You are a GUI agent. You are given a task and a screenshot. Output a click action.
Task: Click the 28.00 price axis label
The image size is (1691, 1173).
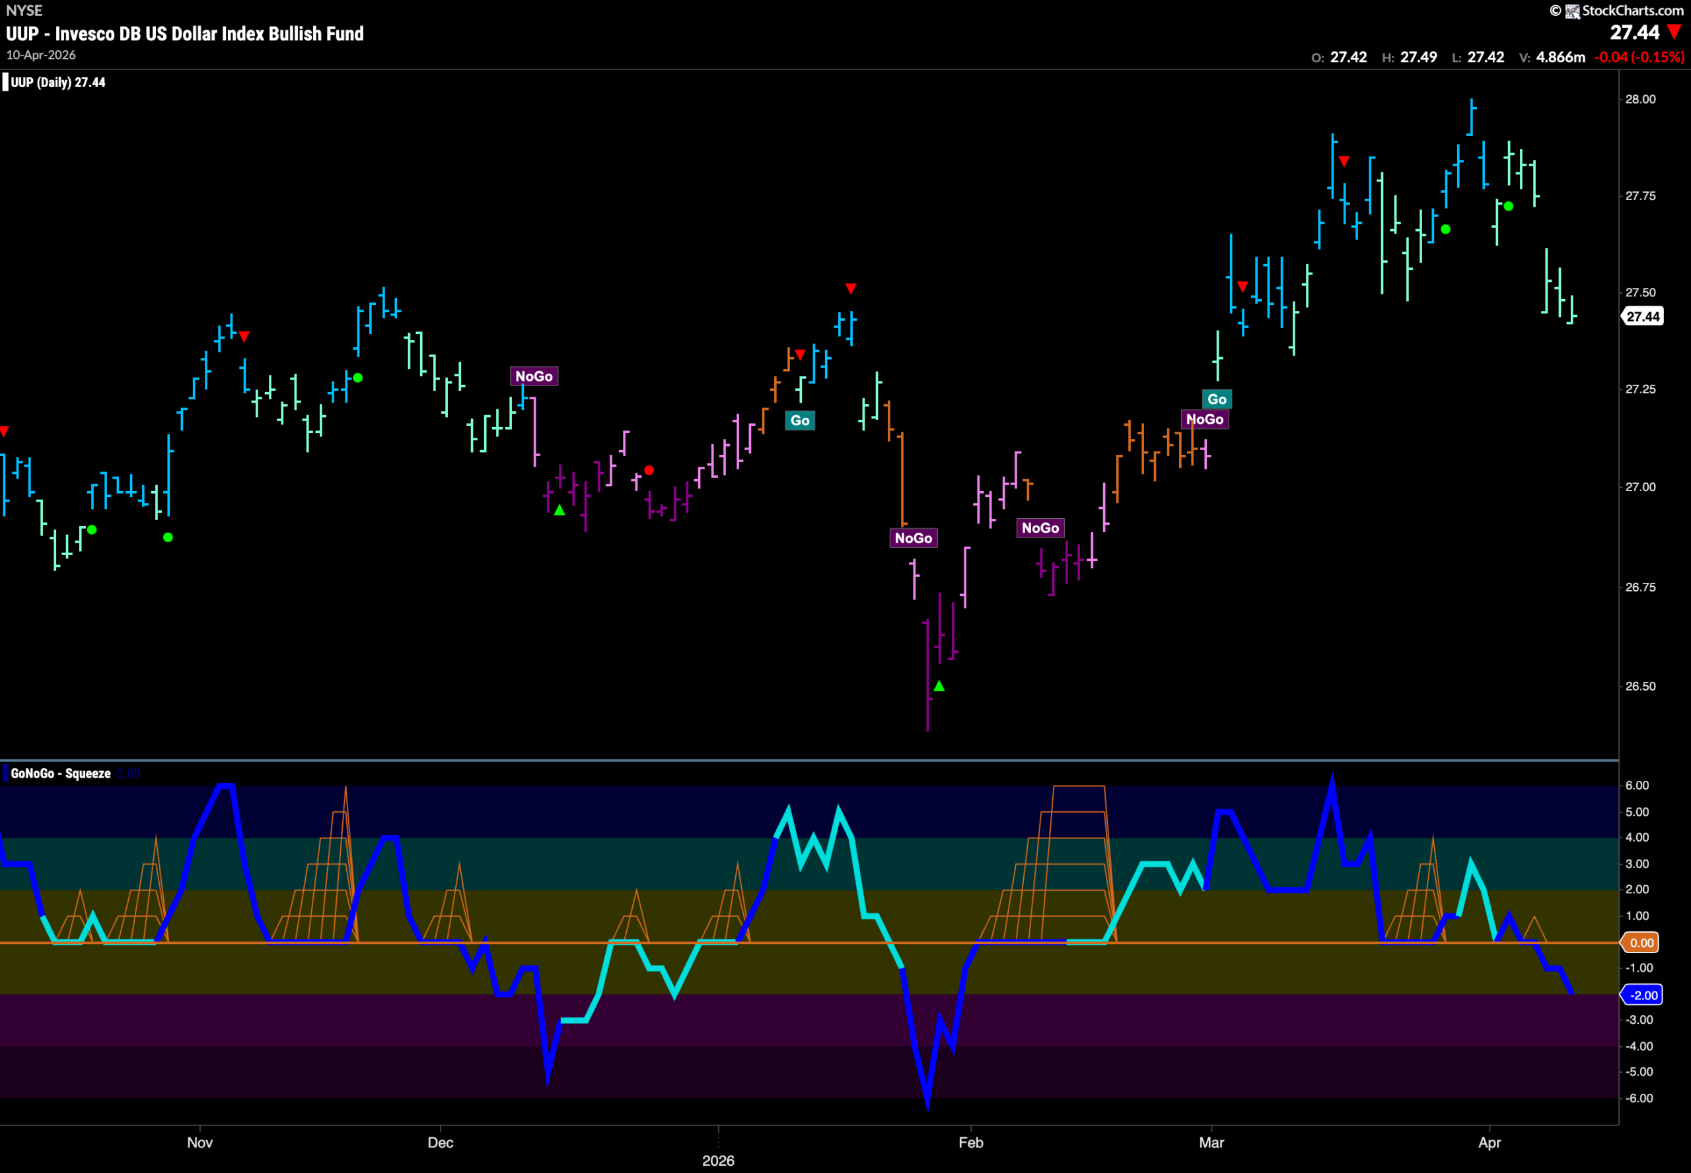coord(1640,99)
